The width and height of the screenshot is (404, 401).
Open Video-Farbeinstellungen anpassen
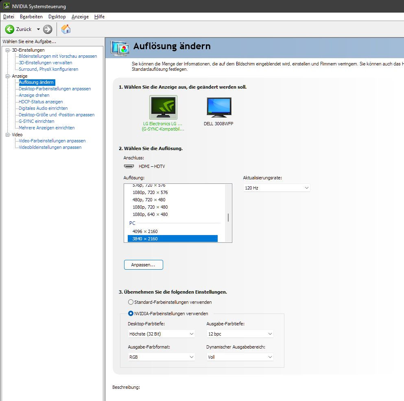(x=52, y=141)
